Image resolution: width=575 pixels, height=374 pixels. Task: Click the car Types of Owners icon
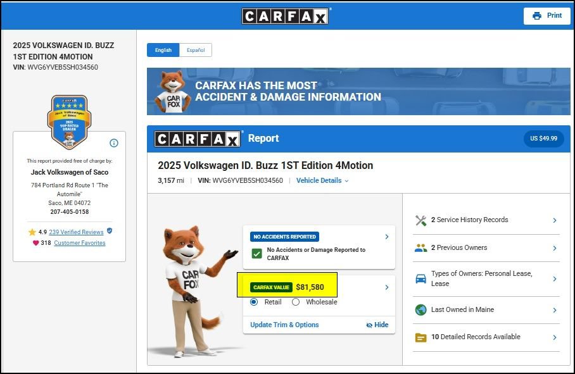pos(421,279)
